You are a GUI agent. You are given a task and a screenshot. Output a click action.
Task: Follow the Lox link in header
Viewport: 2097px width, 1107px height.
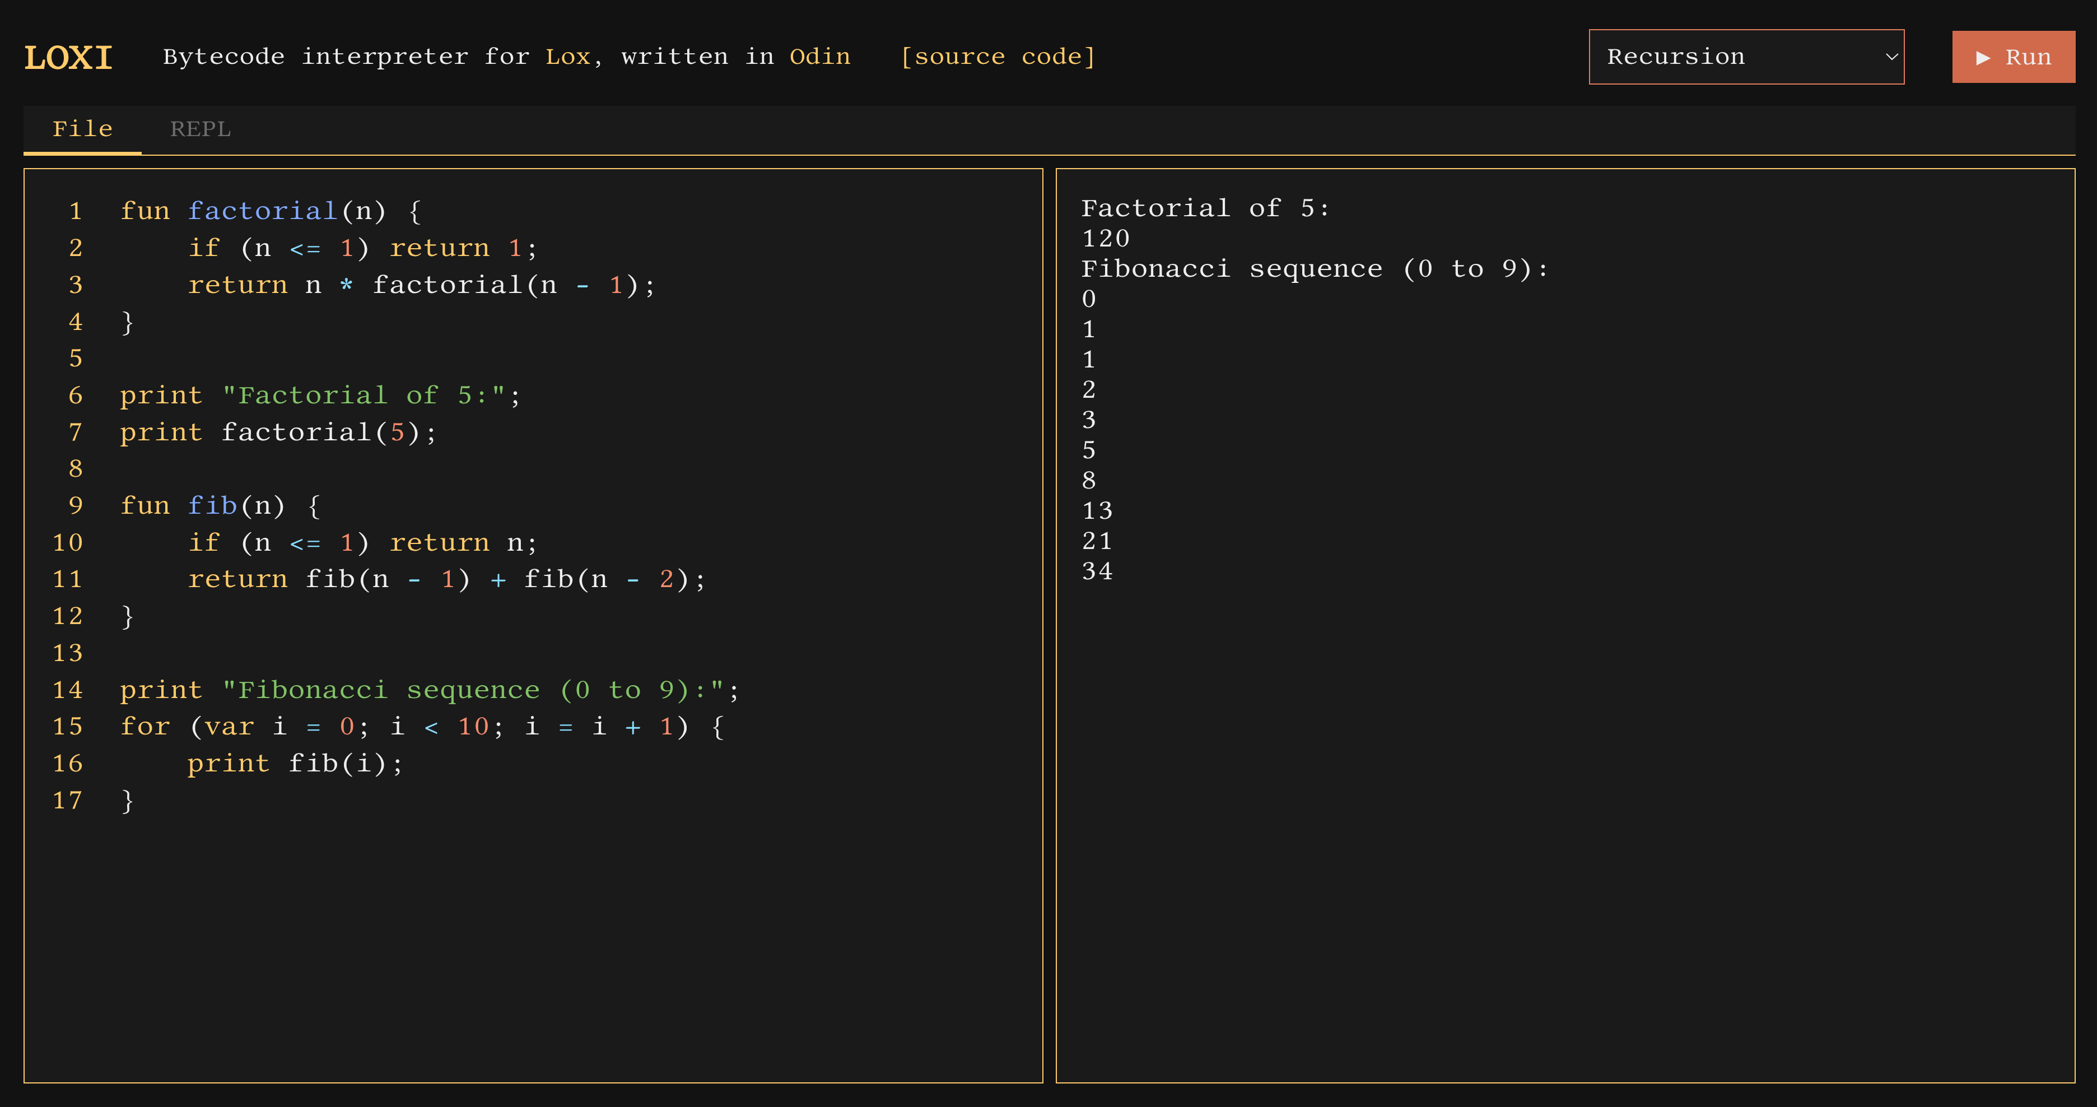567,57
